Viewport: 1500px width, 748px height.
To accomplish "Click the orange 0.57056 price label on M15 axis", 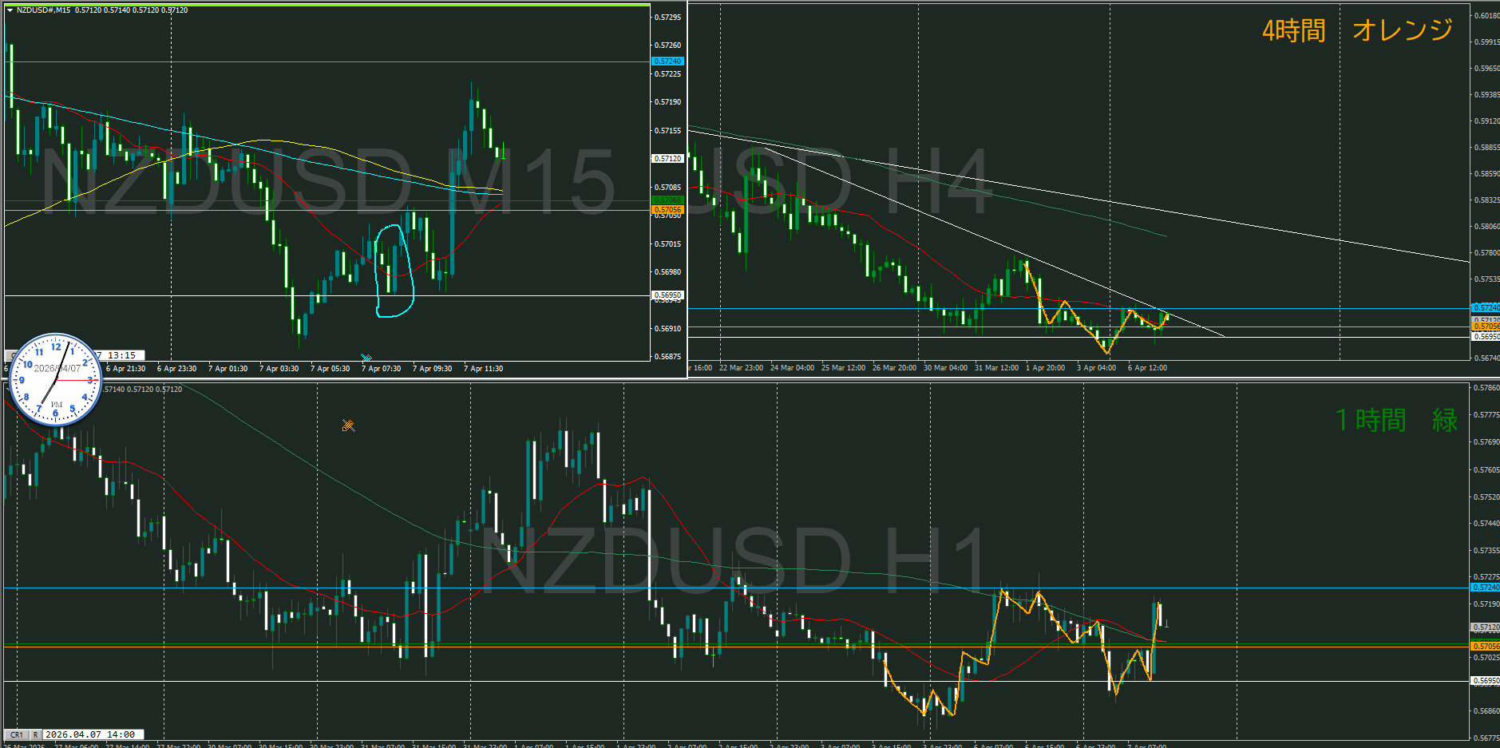I will [667, 210].
